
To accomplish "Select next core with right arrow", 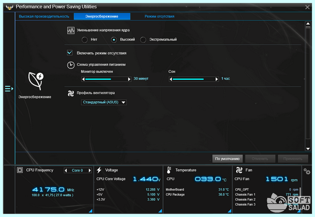I will coord(90,170).
